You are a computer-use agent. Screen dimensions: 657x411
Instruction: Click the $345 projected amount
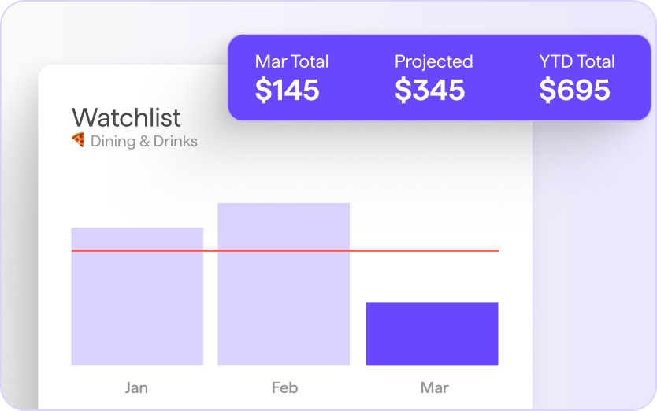(430, 90)
